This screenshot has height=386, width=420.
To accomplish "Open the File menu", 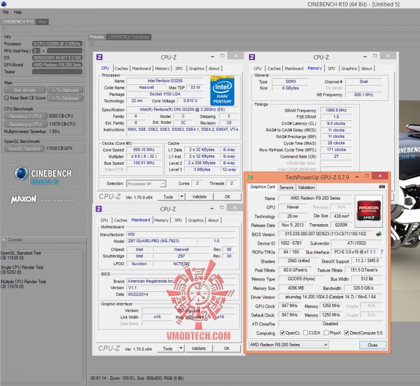I will [6, 12].
